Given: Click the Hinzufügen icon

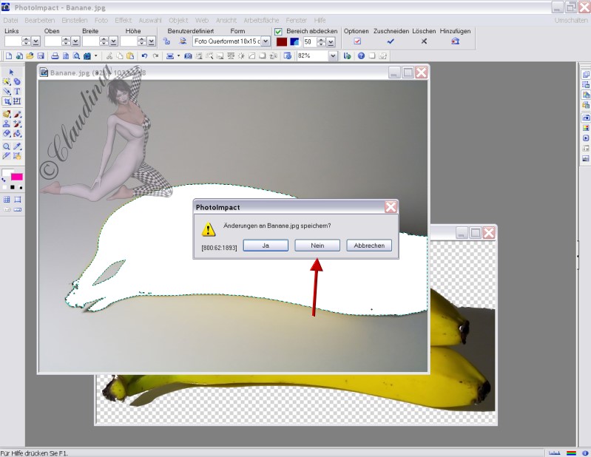Looking at the screenshot, I should point(456,41).
